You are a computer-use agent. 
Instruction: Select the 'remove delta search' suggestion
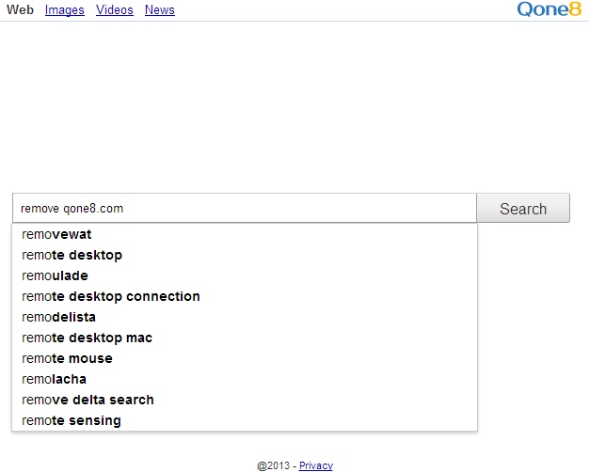(x=88, y=400)
